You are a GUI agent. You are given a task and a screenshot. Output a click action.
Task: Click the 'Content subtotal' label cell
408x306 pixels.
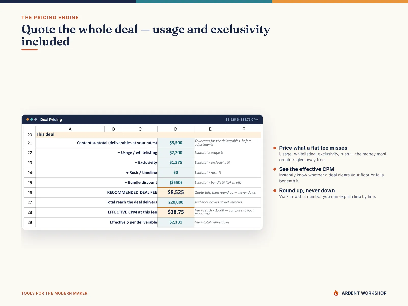pos(96,143)
